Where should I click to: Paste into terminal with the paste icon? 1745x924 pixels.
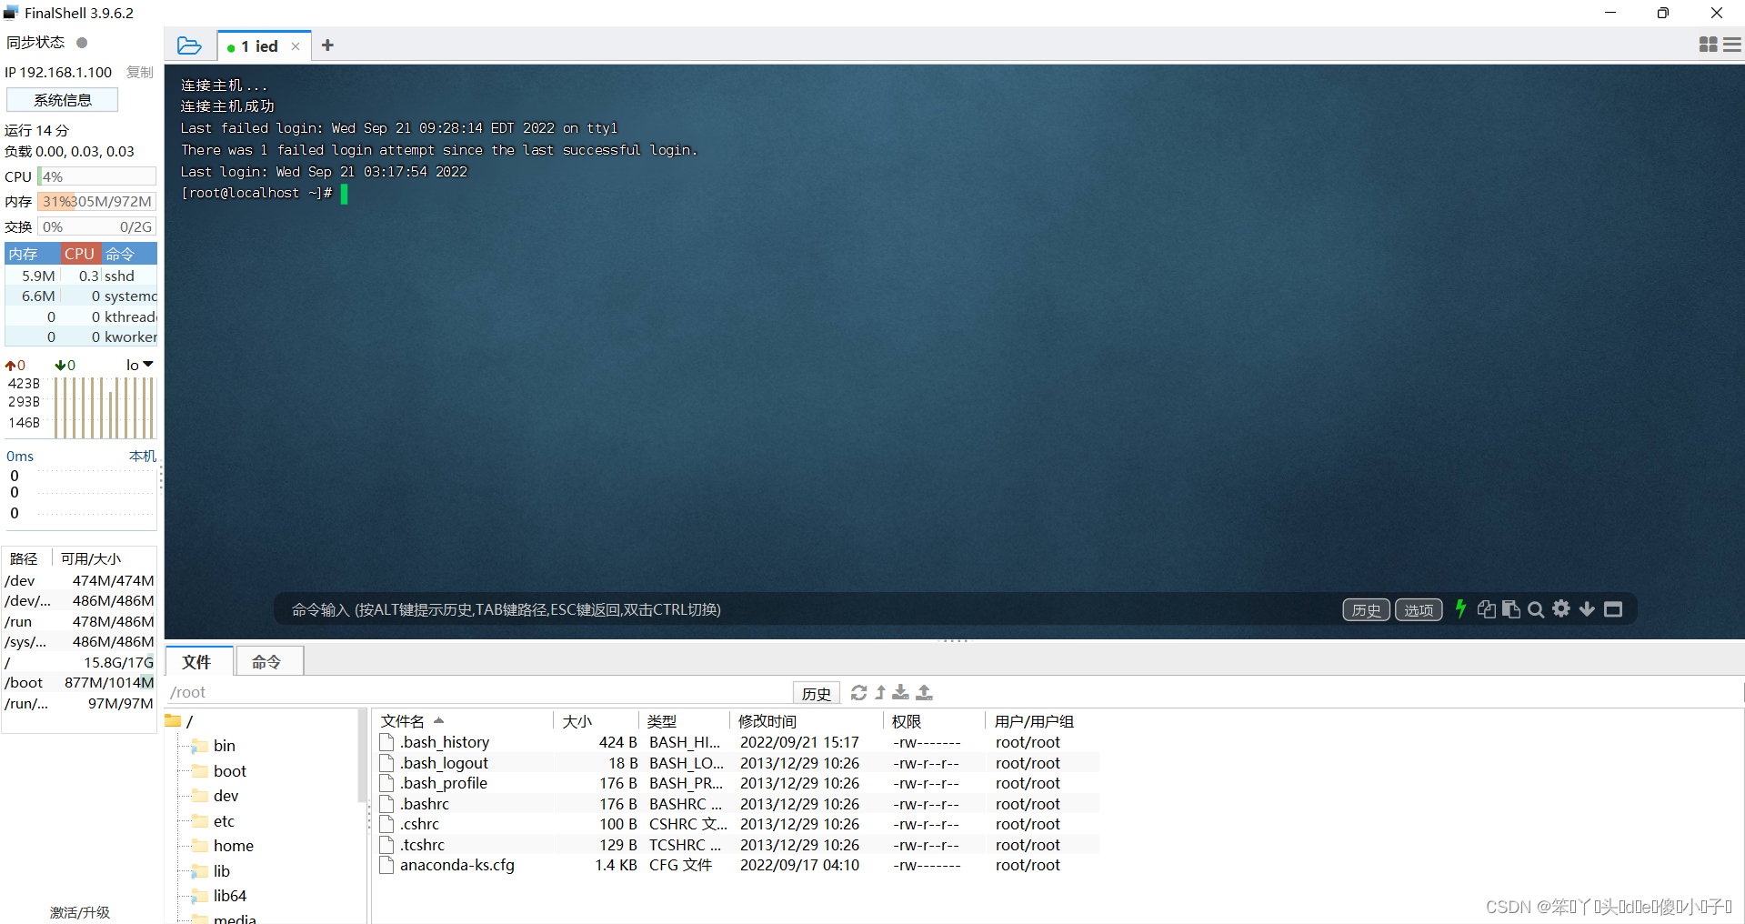click(1511, 609)
